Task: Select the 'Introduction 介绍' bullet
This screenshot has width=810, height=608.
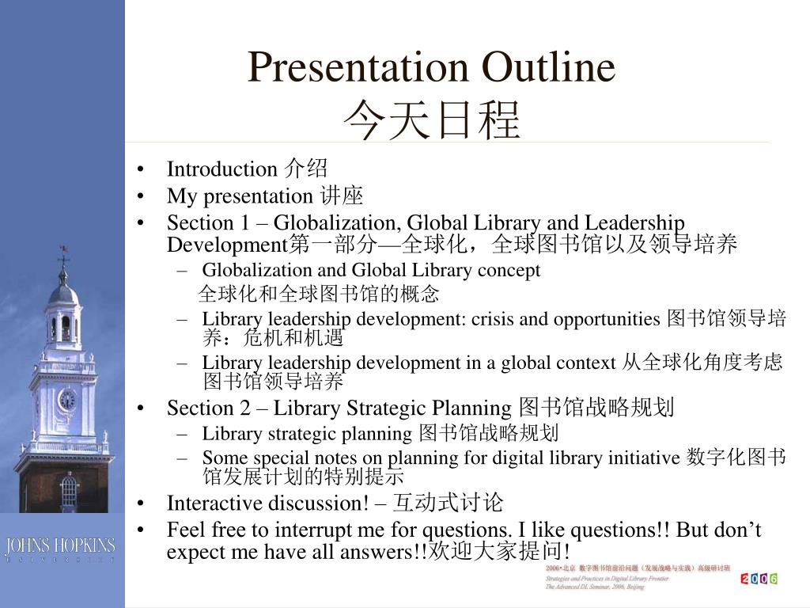Action: (x=247, y=169)
